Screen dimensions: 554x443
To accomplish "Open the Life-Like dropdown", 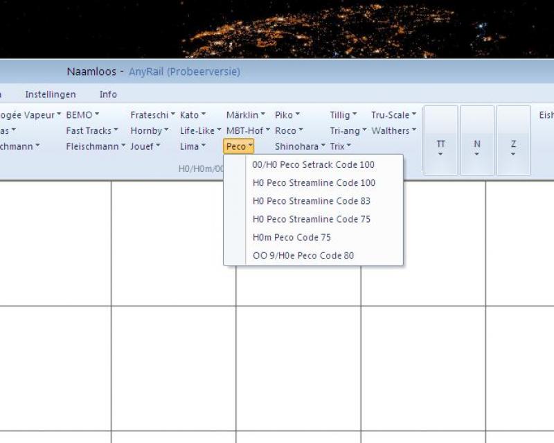I will (x=200, y=130).
